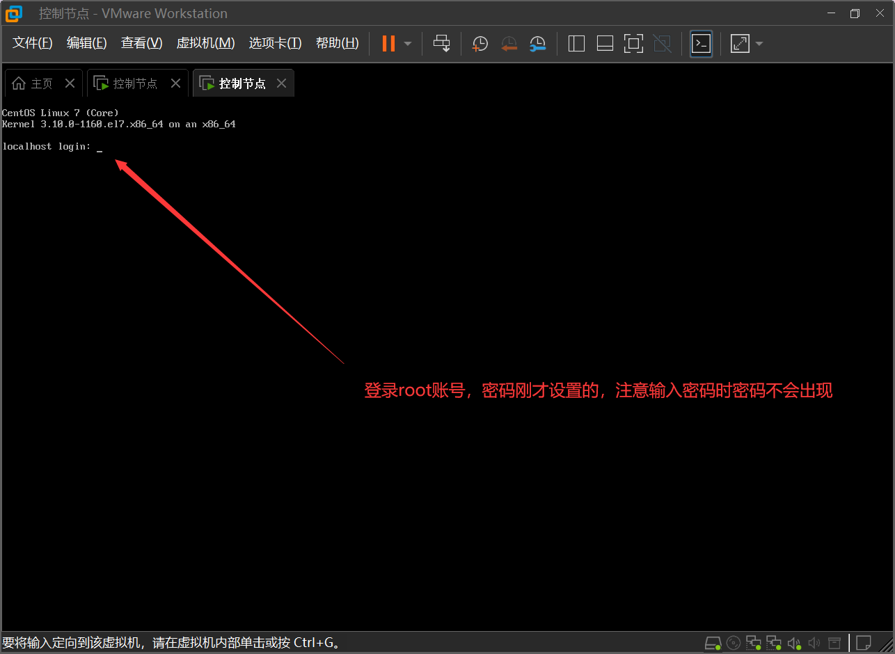
Task: Click the sound card icon with green dot
Action: [x=794, y=642]
